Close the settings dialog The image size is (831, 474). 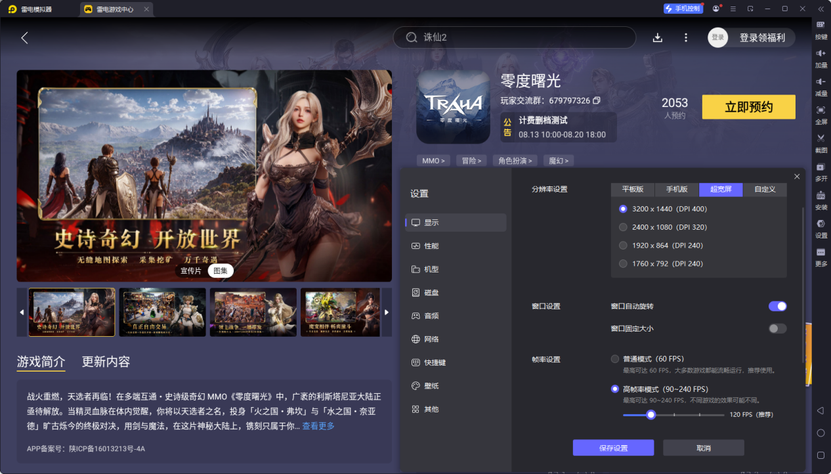click(797, 177)
